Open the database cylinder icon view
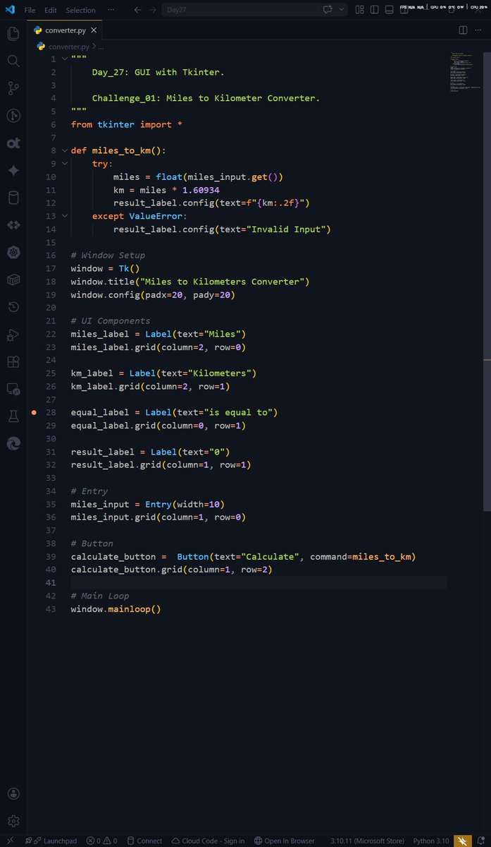Image resolution: width=491 pixels, height=847 pixels. point(13,198)
